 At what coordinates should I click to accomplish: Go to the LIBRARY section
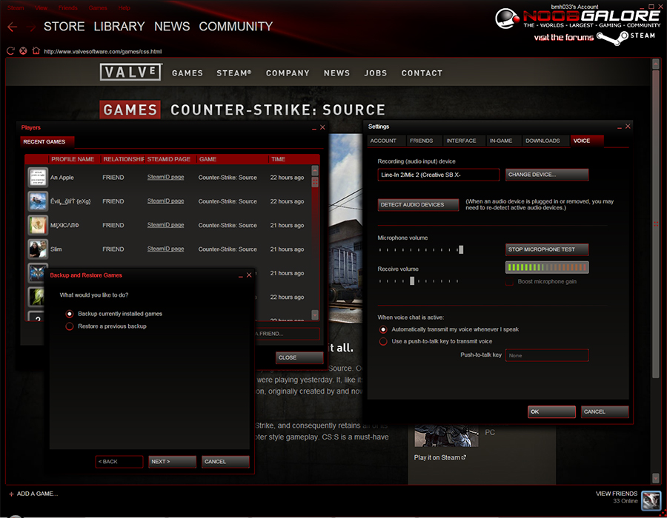pyautogui.click(x=119, y=27)
